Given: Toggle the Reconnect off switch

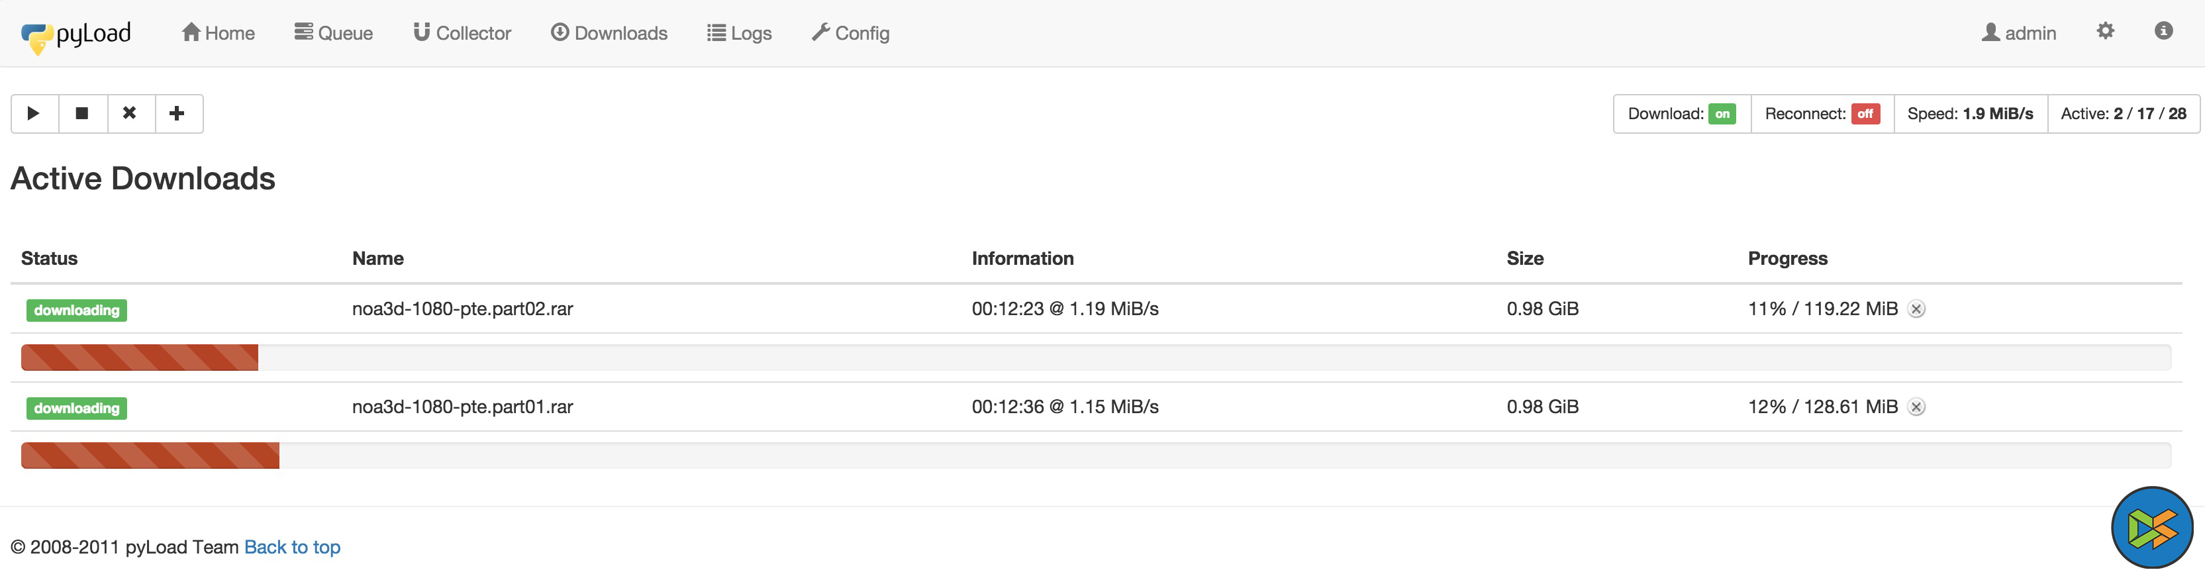Looking at the screenshot, I should pos(1865,114).
